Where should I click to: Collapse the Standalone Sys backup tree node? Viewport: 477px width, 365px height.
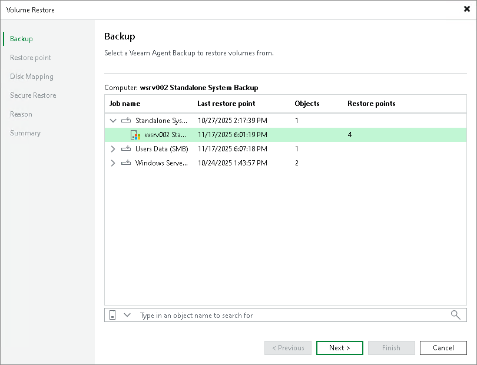point(112,120)
